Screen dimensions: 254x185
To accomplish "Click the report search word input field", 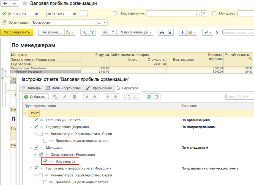I will click(x=238, y=32).
